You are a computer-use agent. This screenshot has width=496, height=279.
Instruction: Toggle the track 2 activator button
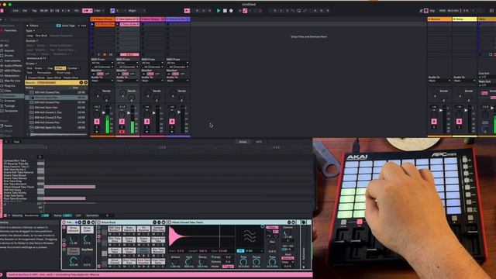coord(122,122)
